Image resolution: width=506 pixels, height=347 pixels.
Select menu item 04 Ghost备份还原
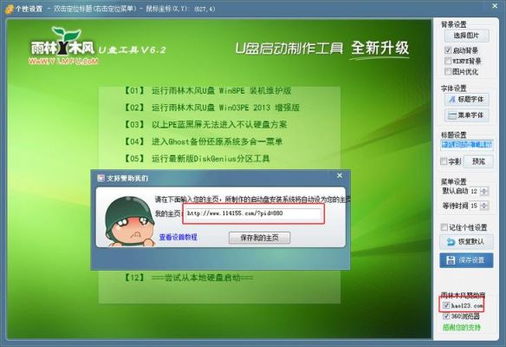(204, 141)
